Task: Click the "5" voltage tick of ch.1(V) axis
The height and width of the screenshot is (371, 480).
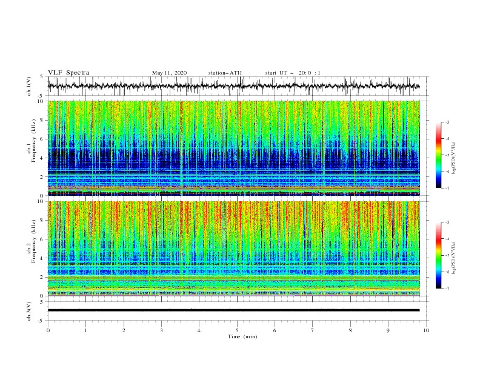Action: pos(42,77)
